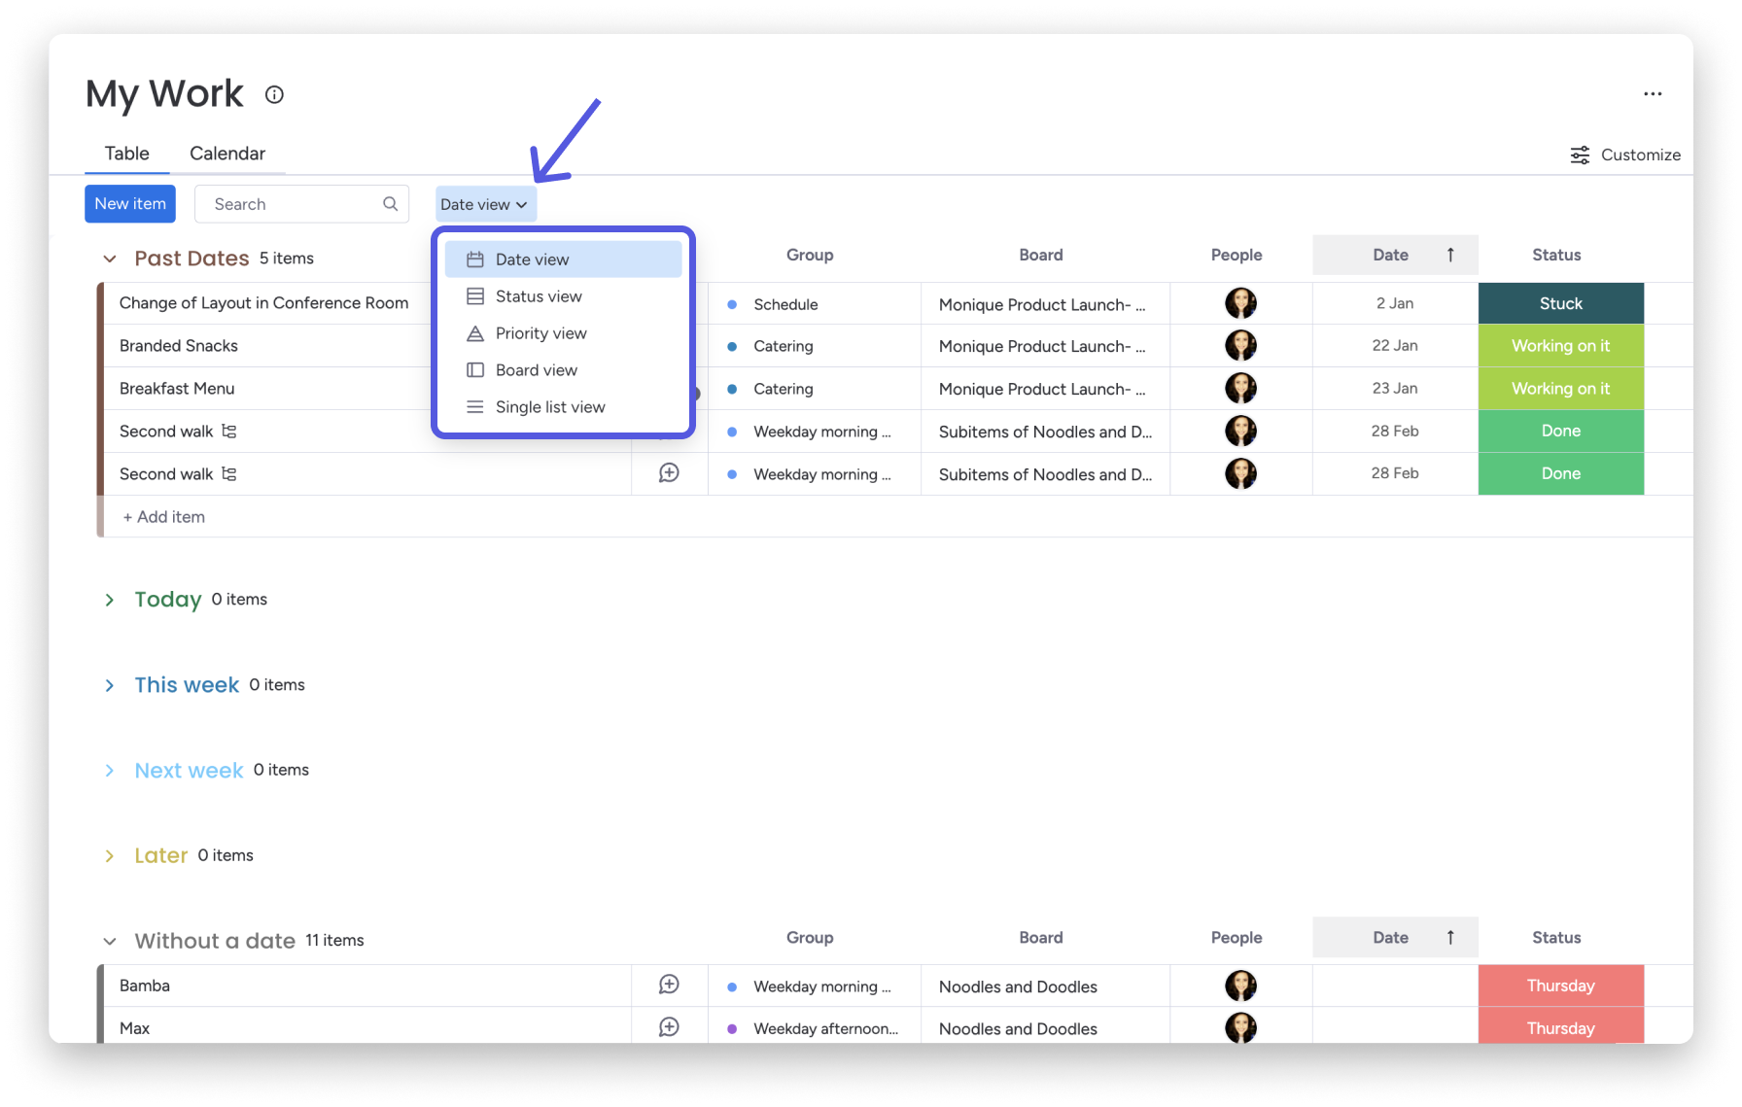Open conversation bubble for Max row

tap(669, 1027)
